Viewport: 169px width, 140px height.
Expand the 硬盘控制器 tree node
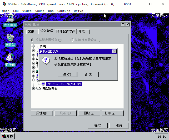point(33,88)
